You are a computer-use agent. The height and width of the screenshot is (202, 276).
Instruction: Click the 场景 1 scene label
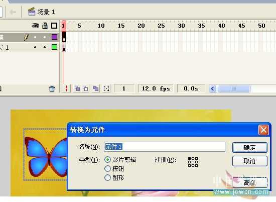point(46,12)
